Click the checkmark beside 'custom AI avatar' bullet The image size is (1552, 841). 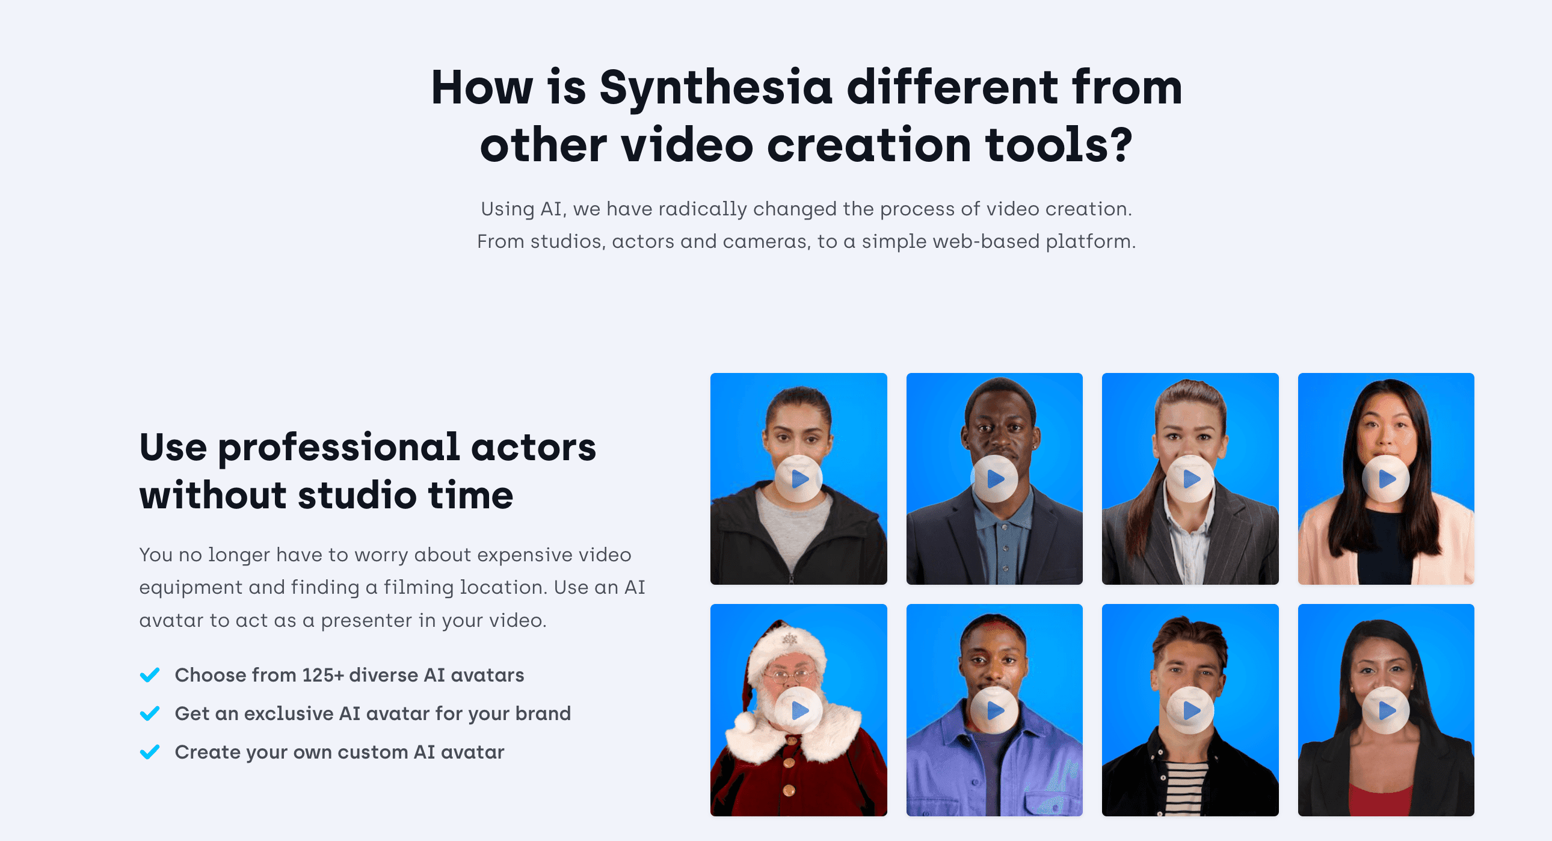pyautogui.click(x=150, y=752)
